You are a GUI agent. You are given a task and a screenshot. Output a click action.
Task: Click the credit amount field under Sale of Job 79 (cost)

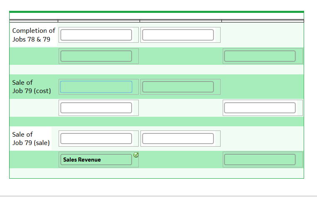pos(260,108)
